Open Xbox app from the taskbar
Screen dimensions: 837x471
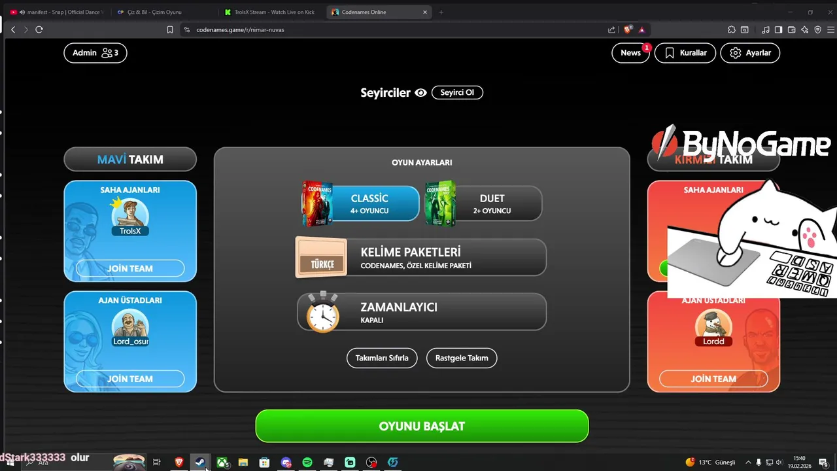(x=222, y=462)
